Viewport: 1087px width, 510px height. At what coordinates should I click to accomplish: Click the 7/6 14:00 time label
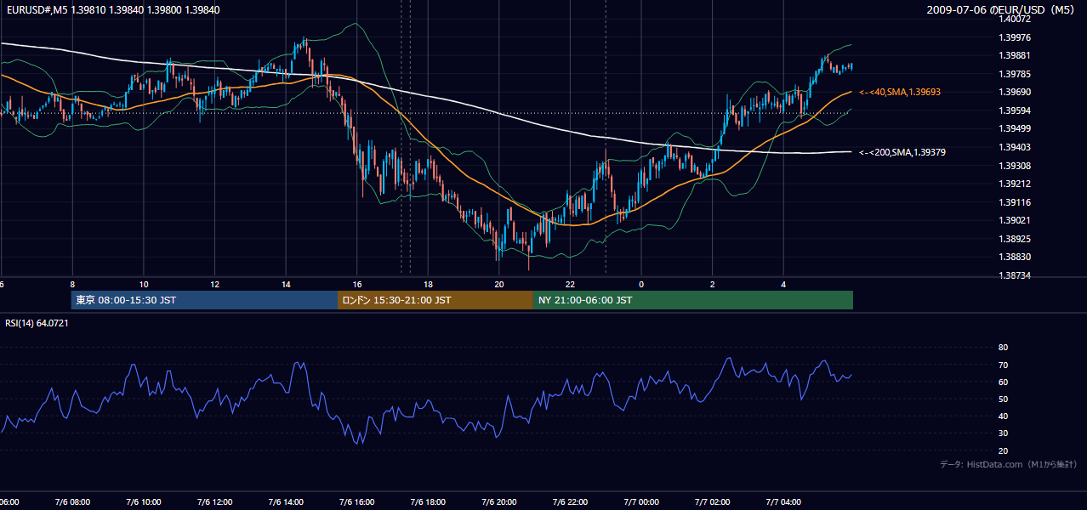(x=286, y=502)
